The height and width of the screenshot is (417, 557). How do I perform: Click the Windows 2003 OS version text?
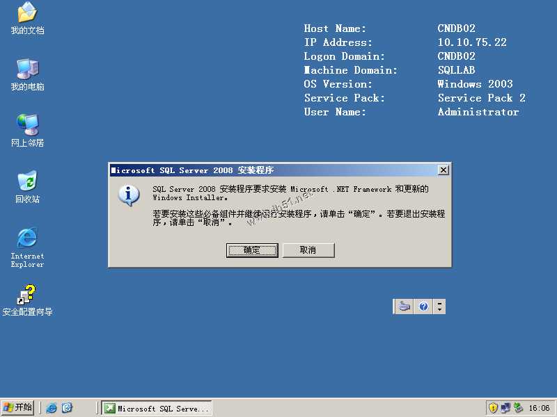click(x=475, y=84)
